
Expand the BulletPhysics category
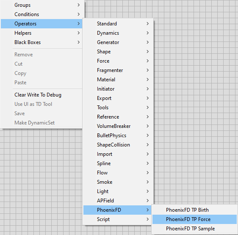click(x=118, y=135)
